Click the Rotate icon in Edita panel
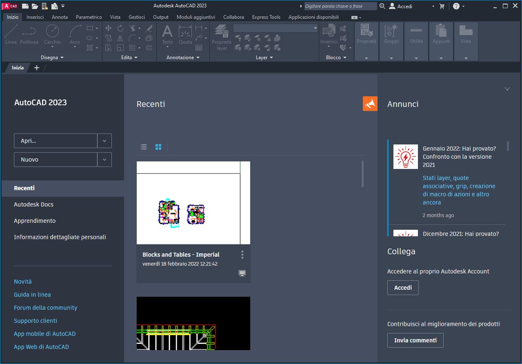Image resolution: width=522 pixels, height=364 pixels. 120,28
